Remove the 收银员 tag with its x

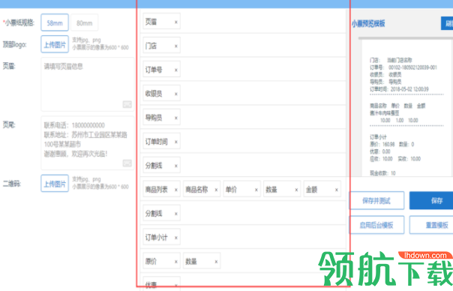tap(176, 94)
